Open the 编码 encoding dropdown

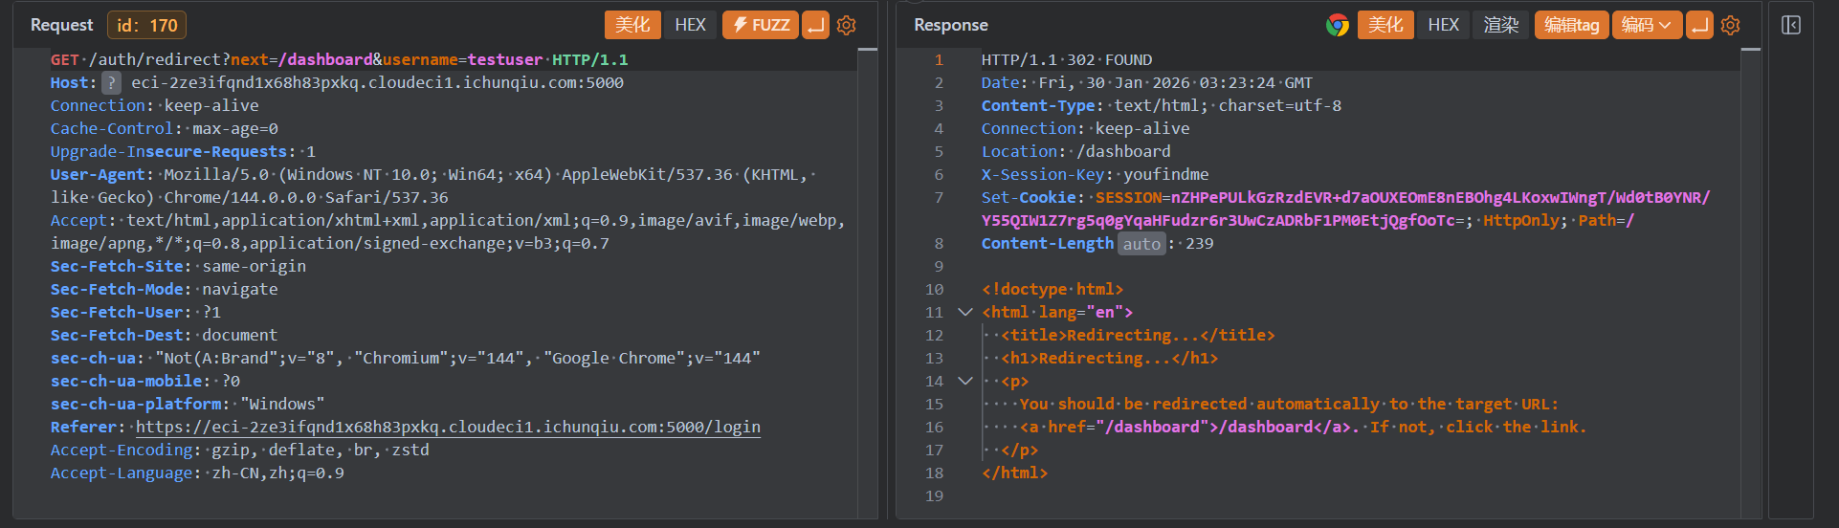[1647, 25]
